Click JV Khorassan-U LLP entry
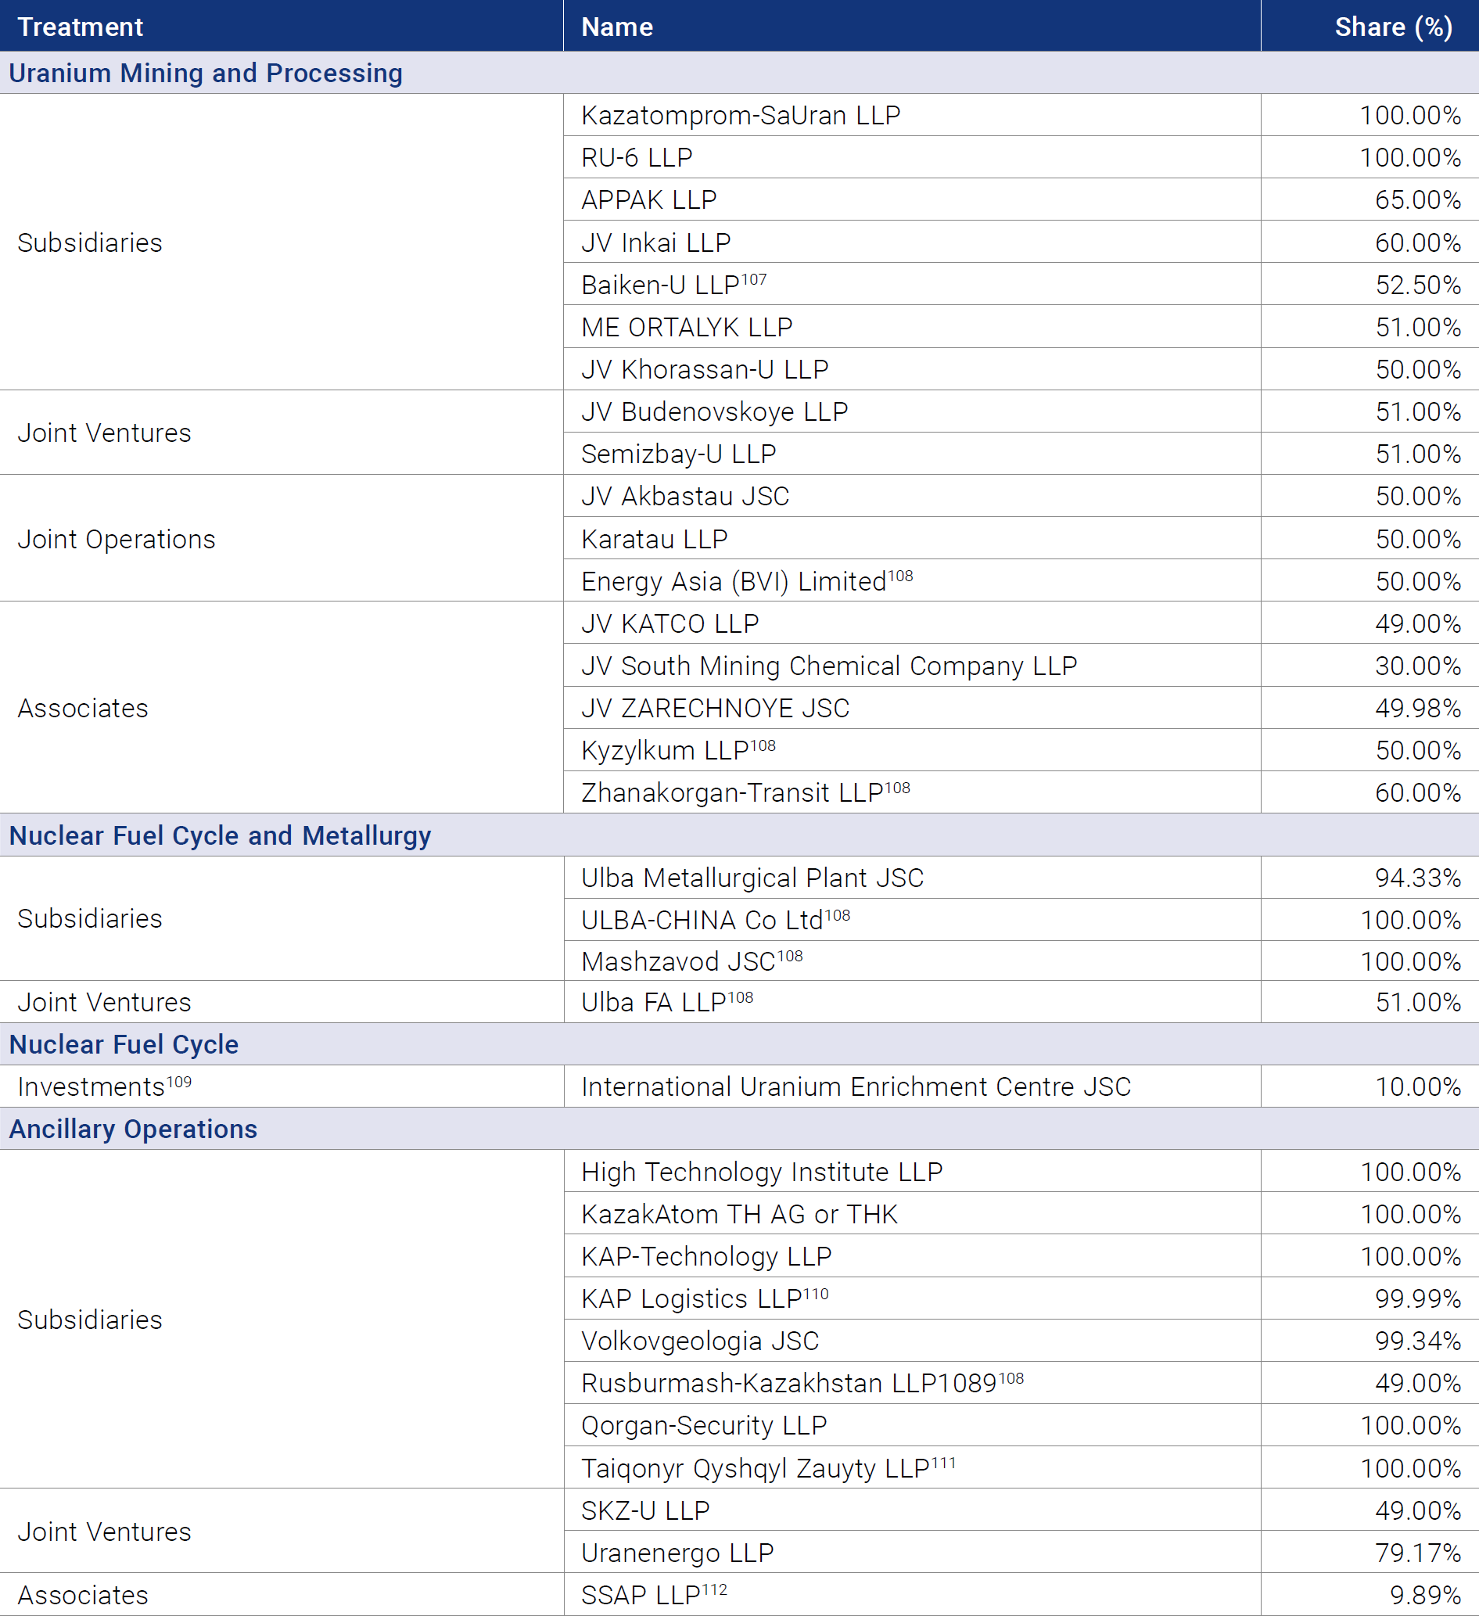This screenshot has width=1479, height=1616. 705,369
